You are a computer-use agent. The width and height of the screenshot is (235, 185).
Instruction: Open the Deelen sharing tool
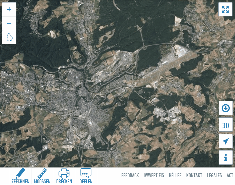[86, 176]
